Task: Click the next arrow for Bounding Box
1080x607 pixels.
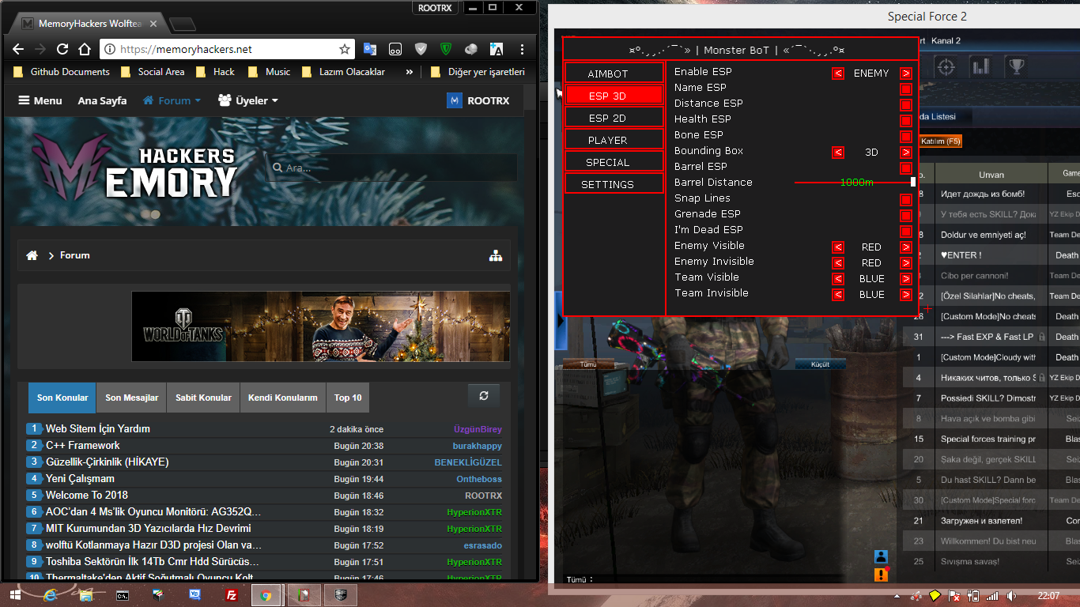Action: [906, 152]
